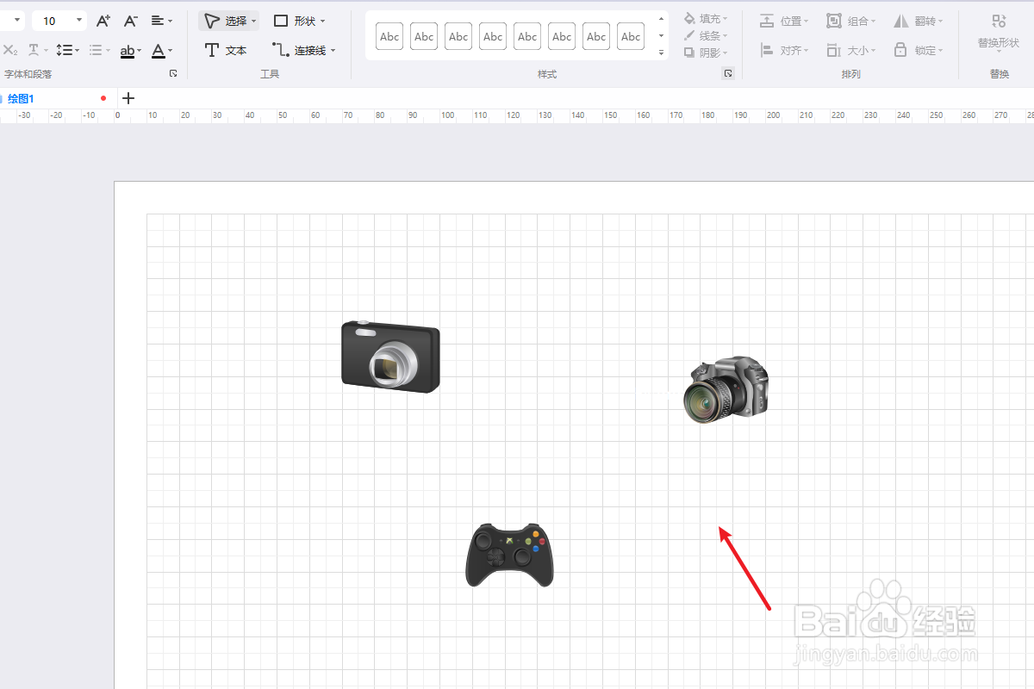Add a new page with plus button

click(128, 98)
